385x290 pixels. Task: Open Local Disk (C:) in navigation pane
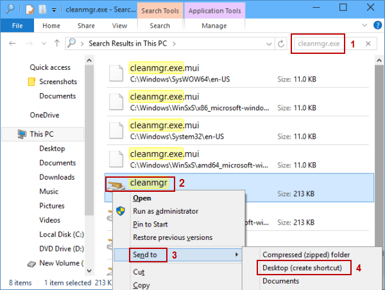[x=62, y=234]
